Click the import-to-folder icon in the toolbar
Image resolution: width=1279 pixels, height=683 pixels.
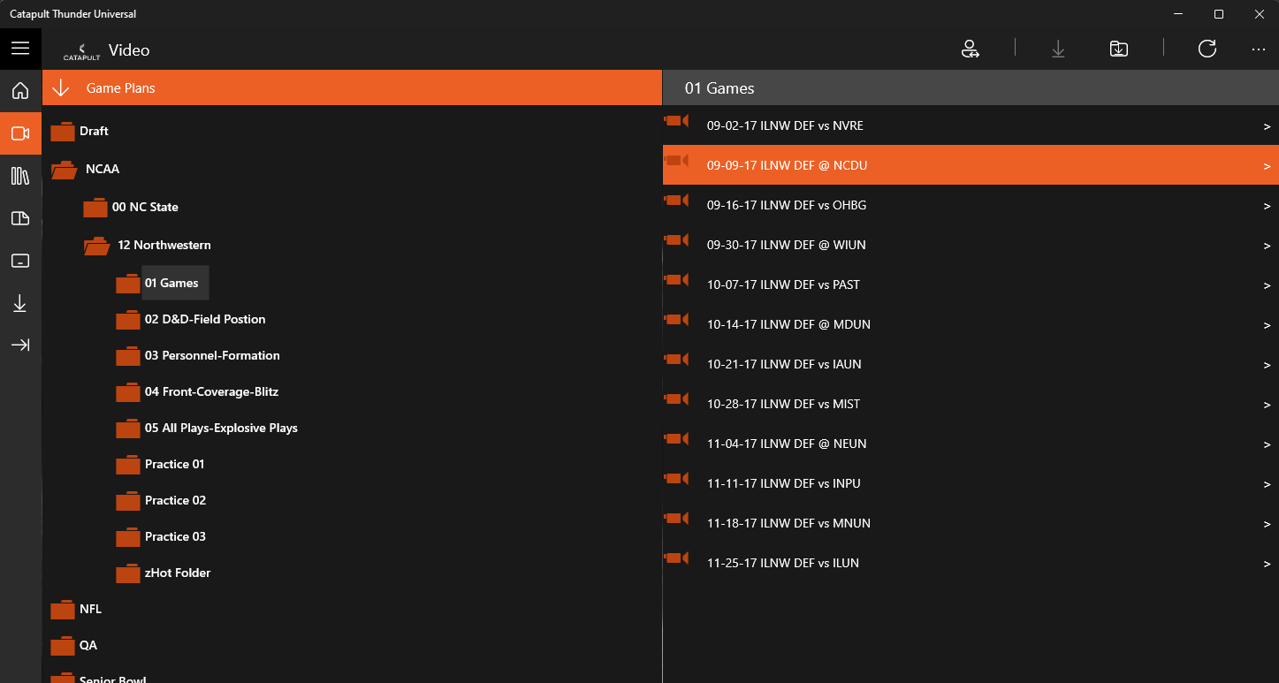(1118, 49)
